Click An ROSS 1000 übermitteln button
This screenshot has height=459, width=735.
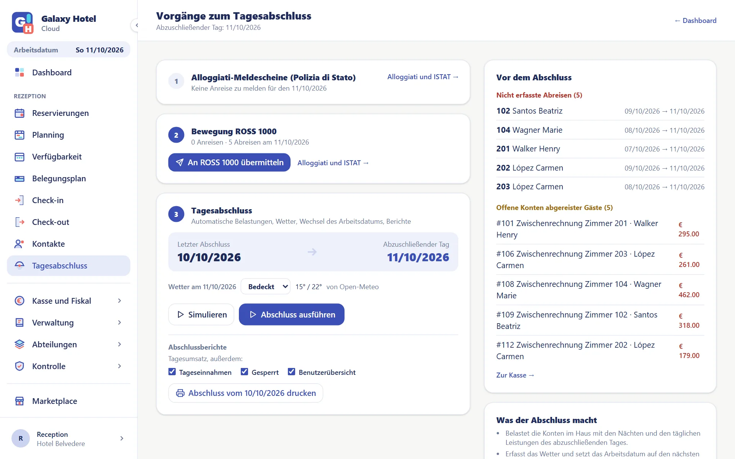229,163
